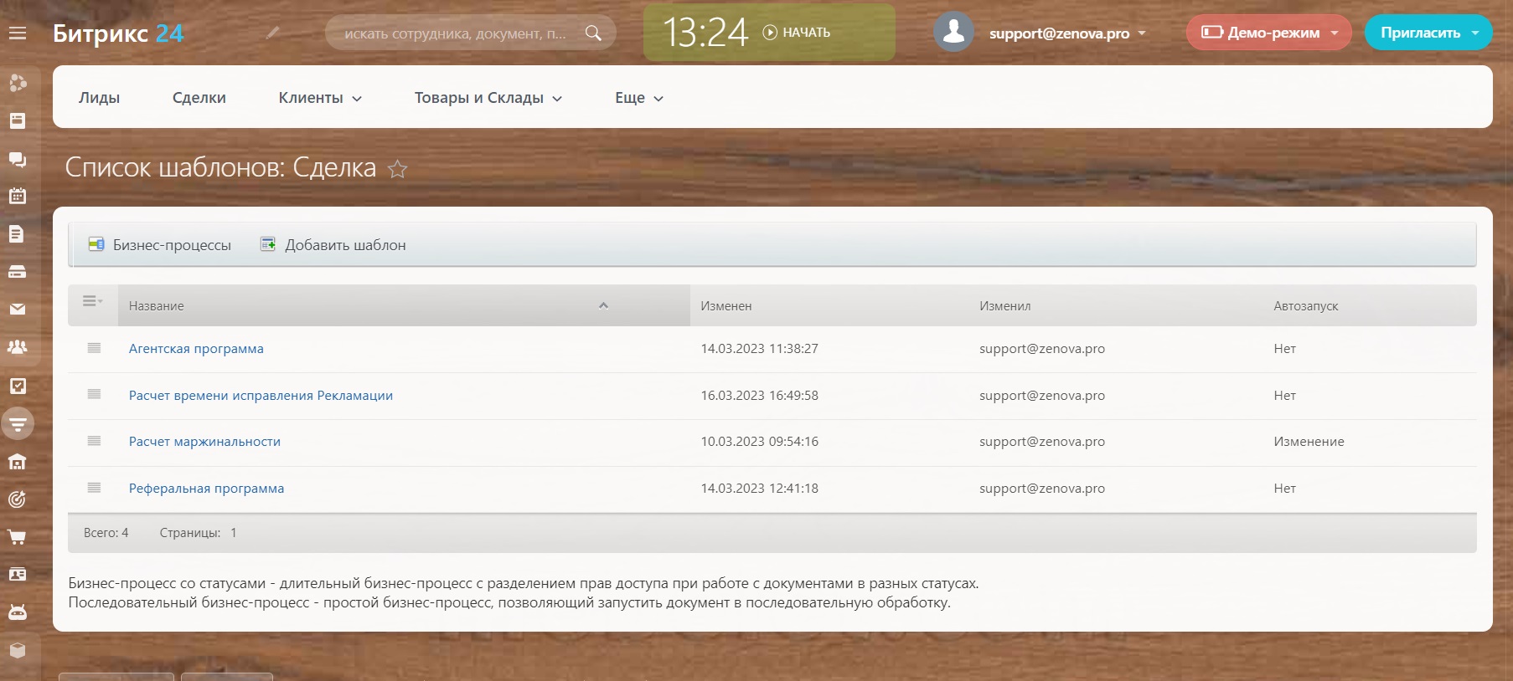Open the row menu for Агентская программа
Viewport: 1513px width, 681px height.
point(94,348)
